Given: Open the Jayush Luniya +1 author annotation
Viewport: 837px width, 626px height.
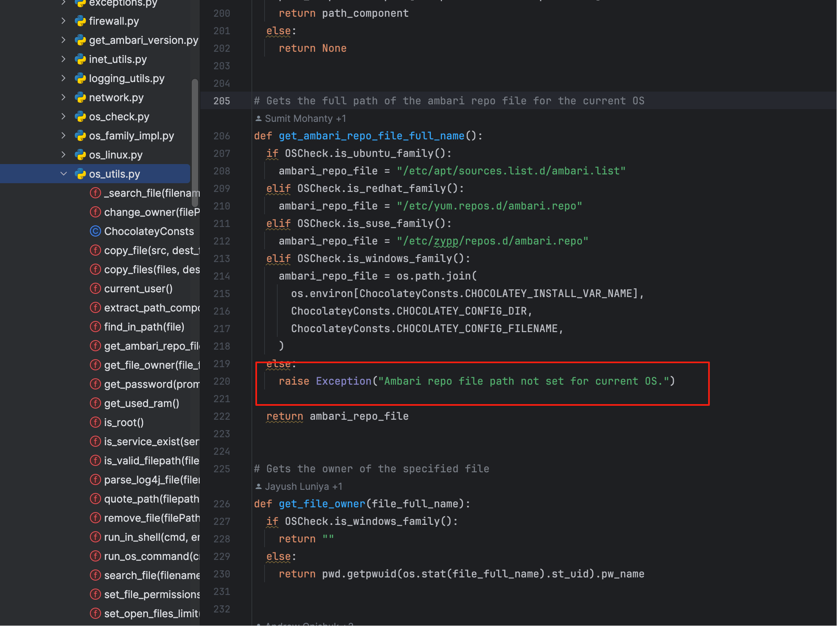Looking at the screenshot, I should point(303,487).
